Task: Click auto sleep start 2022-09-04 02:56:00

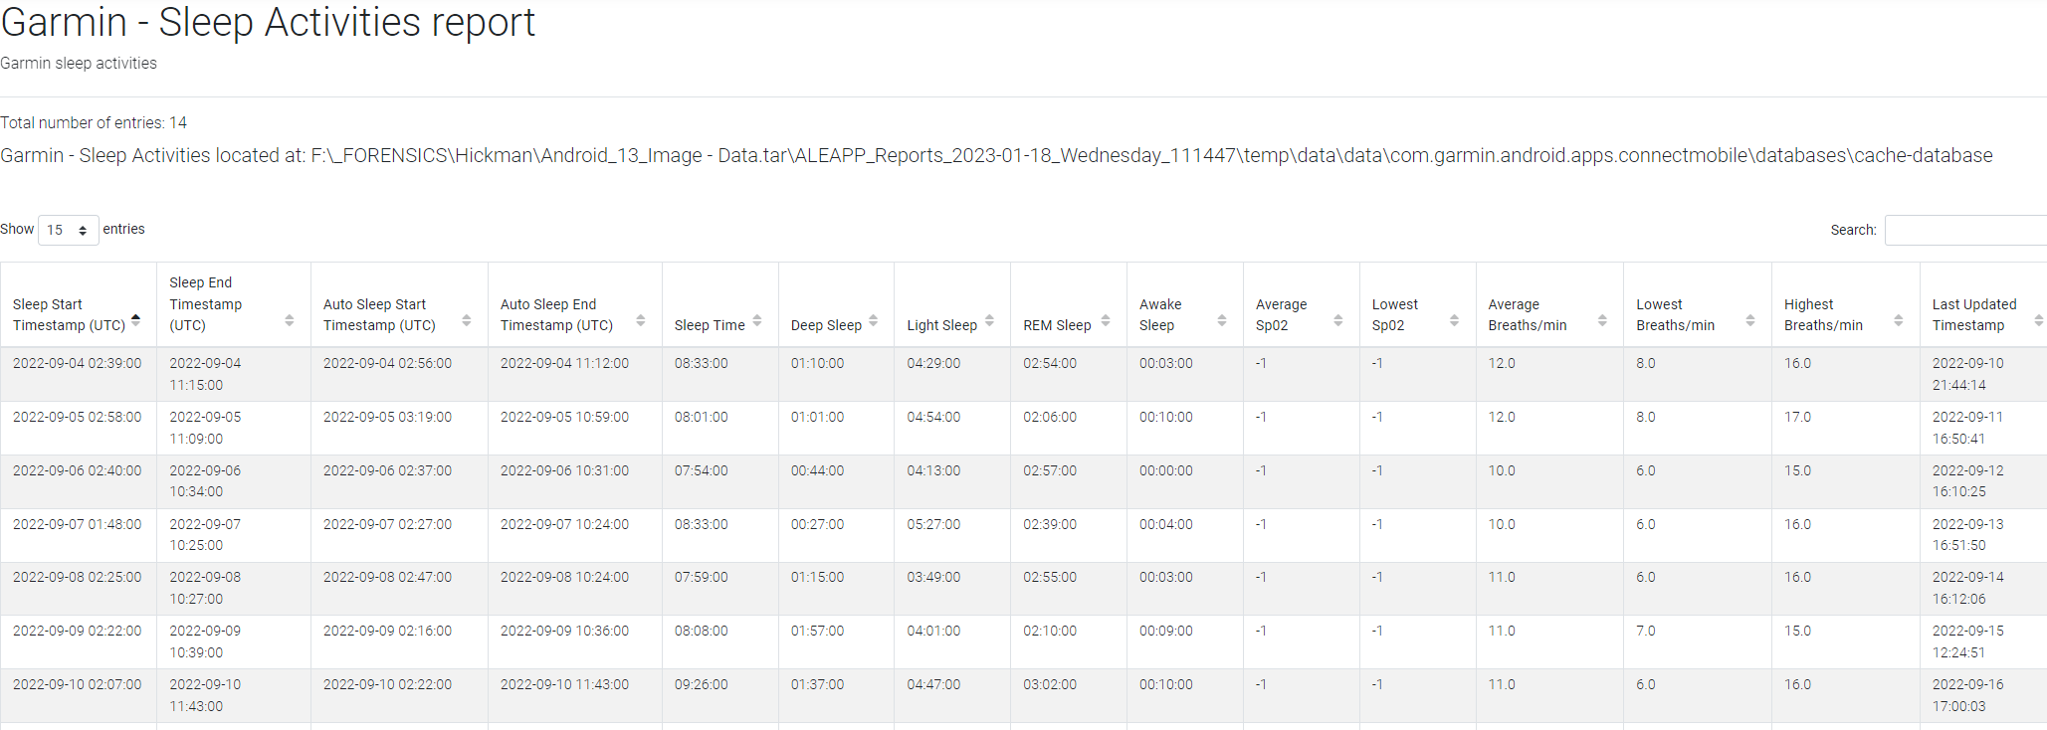Action: (x=387, y=363)
